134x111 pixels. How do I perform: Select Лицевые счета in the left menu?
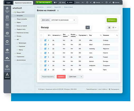[21, 29]
